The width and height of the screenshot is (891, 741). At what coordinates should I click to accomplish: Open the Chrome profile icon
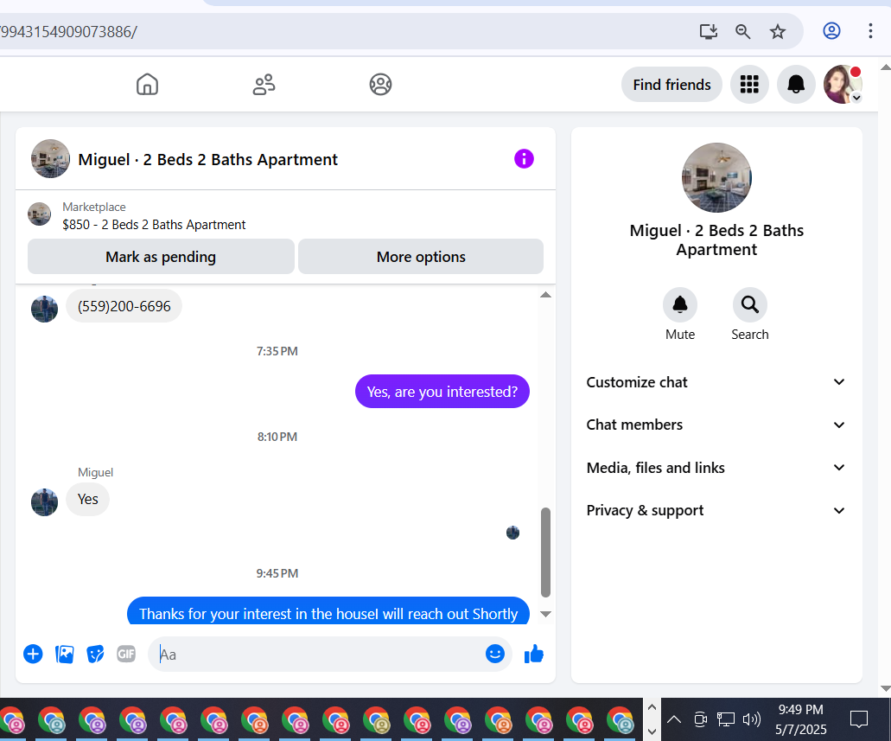point(831,31)
